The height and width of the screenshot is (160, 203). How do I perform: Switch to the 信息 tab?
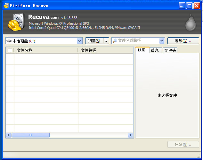(x=156, y=50)
